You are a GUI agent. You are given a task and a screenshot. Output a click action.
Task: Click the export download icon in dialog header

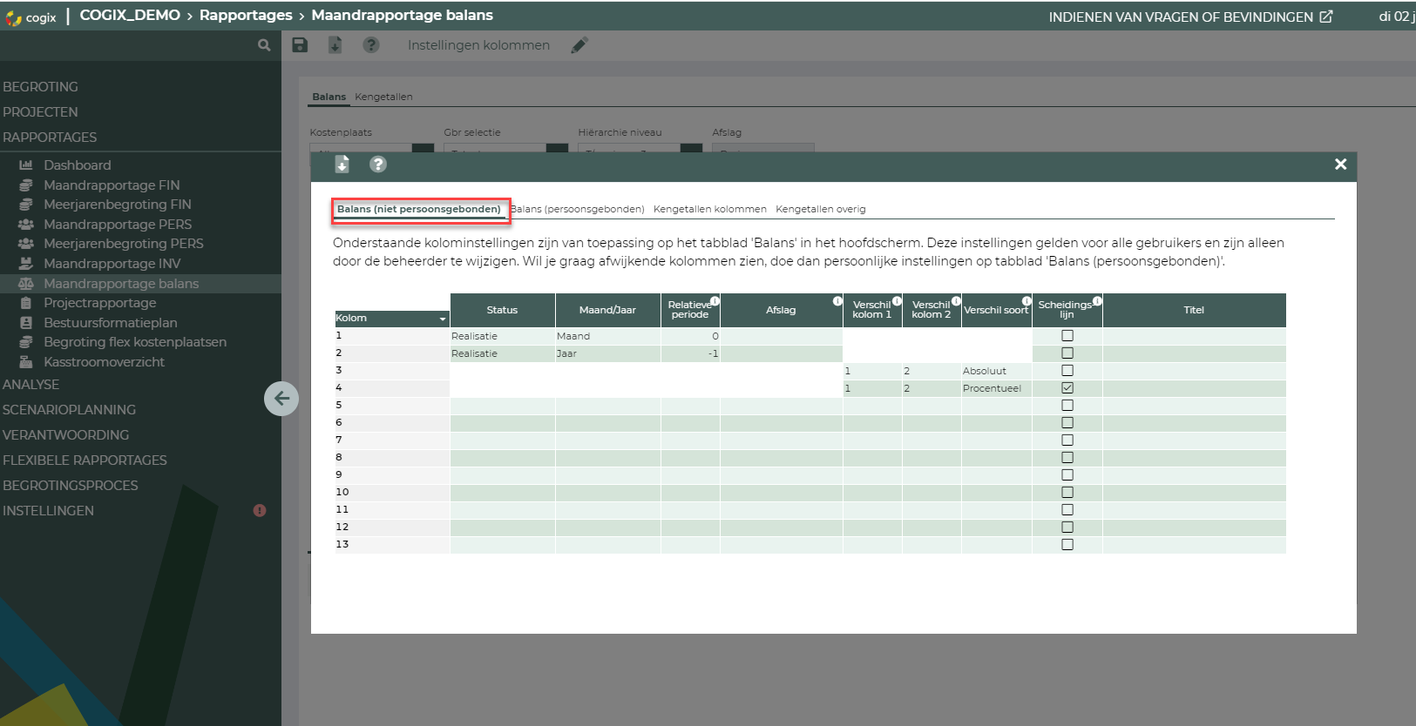(342, 165)
